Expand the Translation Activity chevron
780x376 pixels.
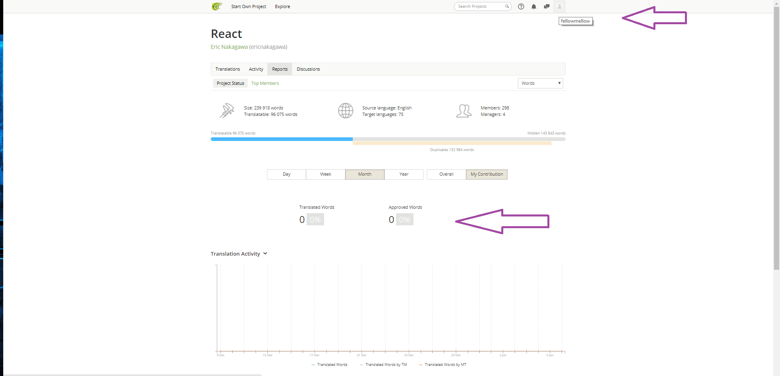(x=265, y=254)
